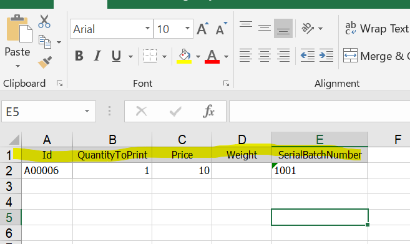Select the 'SerialBatchNumber' header cell

[x=320, y=155]
